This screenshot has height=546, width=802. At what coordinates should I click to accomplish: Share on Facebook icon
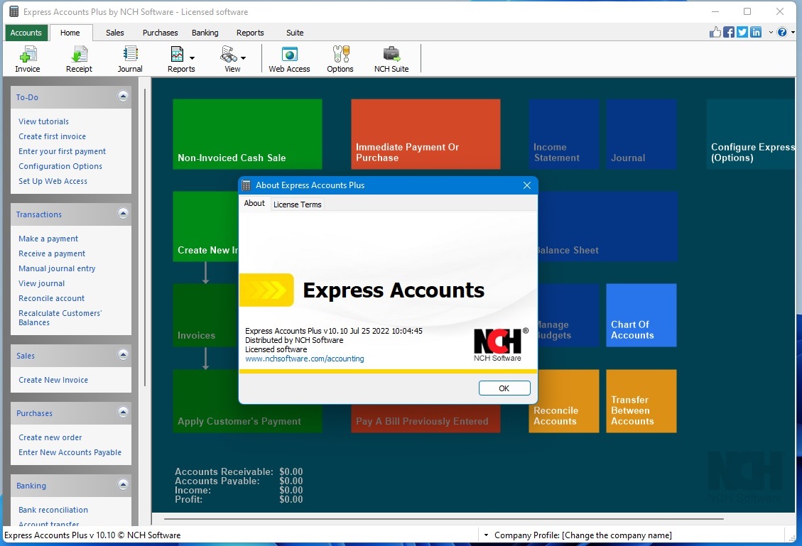(729, 32)
